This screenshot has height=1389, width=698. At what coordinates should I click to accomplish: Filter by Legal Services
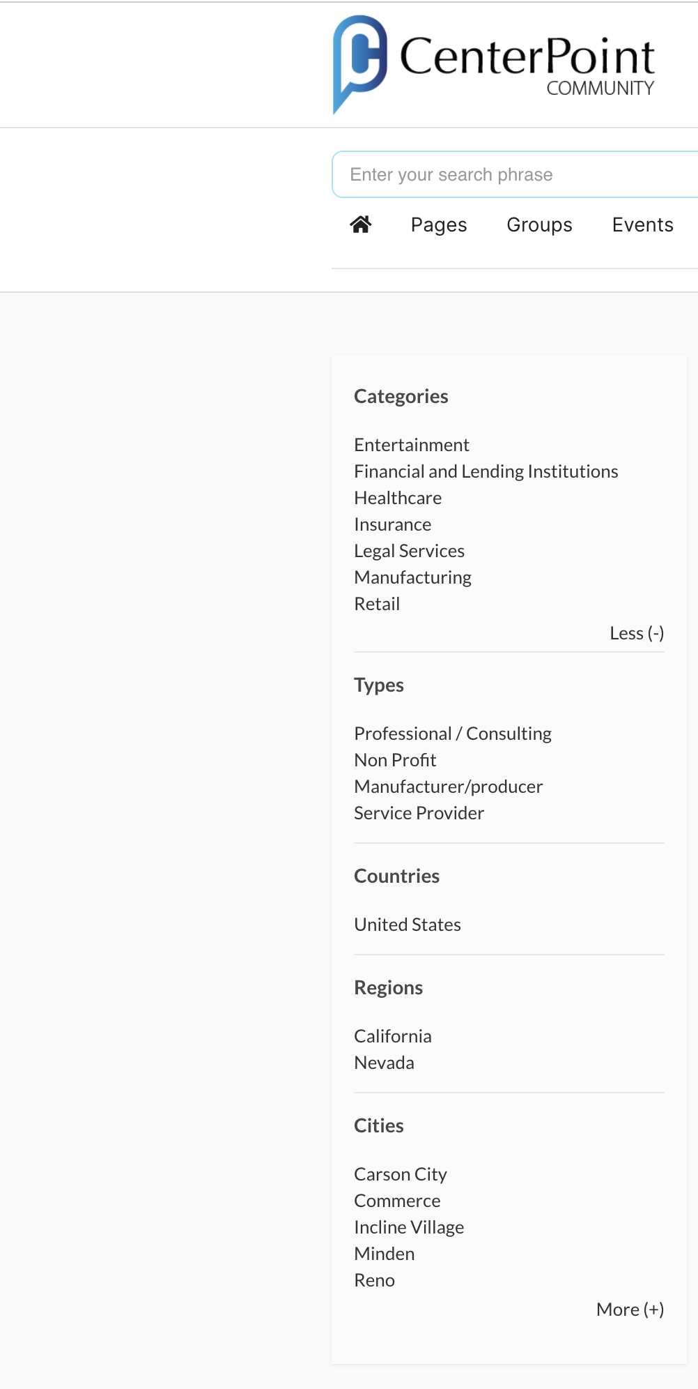(x=409, y=551)
